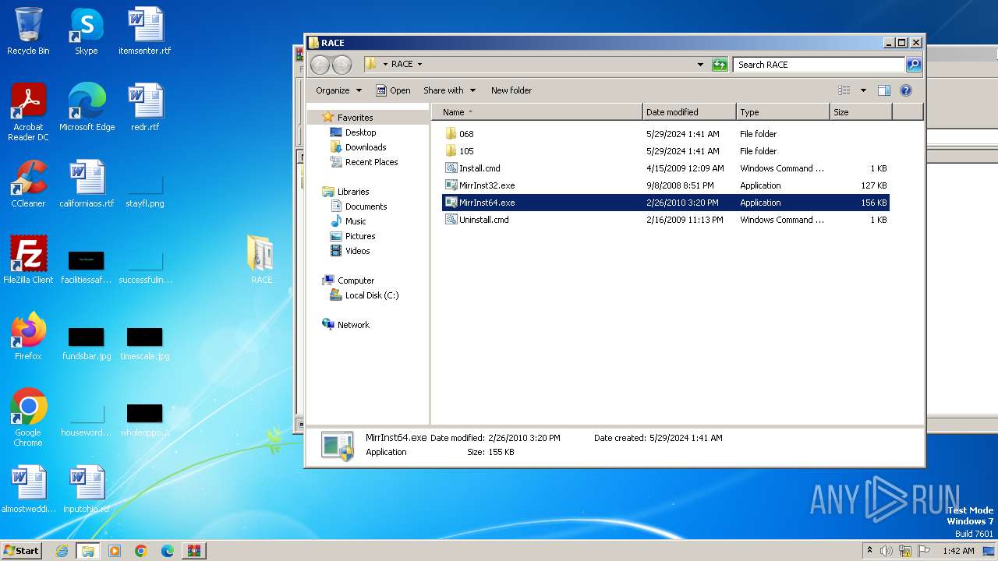
Task: Open californiaos.rtf desktop file
Action: click(x=87, y=184)
